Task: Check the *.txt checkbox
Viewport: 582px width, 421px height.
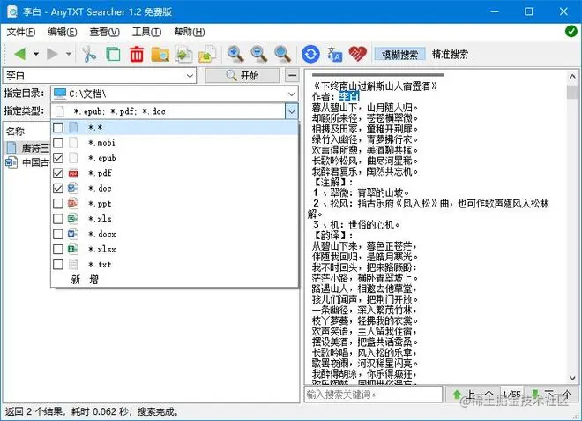Action: (58, 265)
